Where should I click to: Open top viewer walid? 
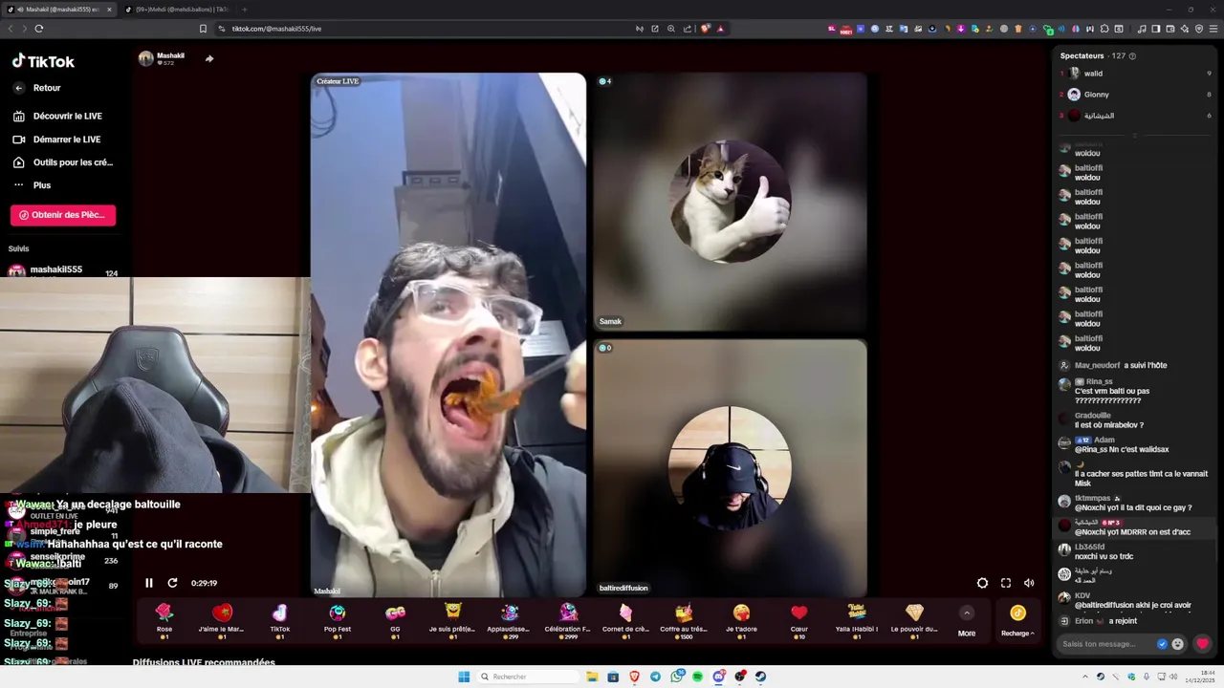pos(1093,74)
